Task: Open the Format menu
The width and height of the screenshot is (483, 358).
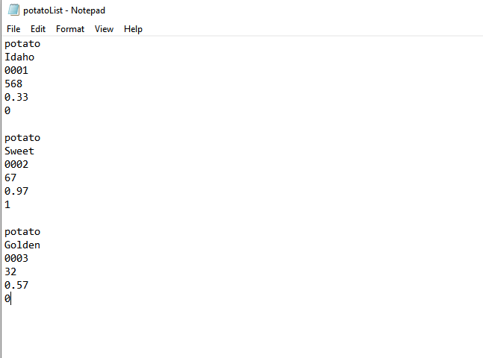Action: (x=70, y=29)
